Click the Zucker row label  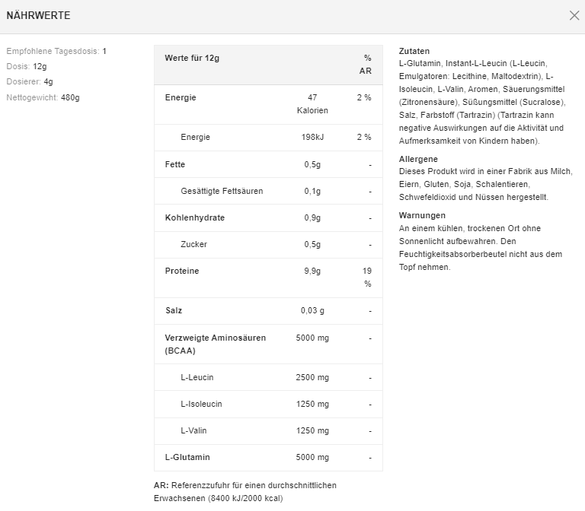pyautogui.click(x=193, y=244)
